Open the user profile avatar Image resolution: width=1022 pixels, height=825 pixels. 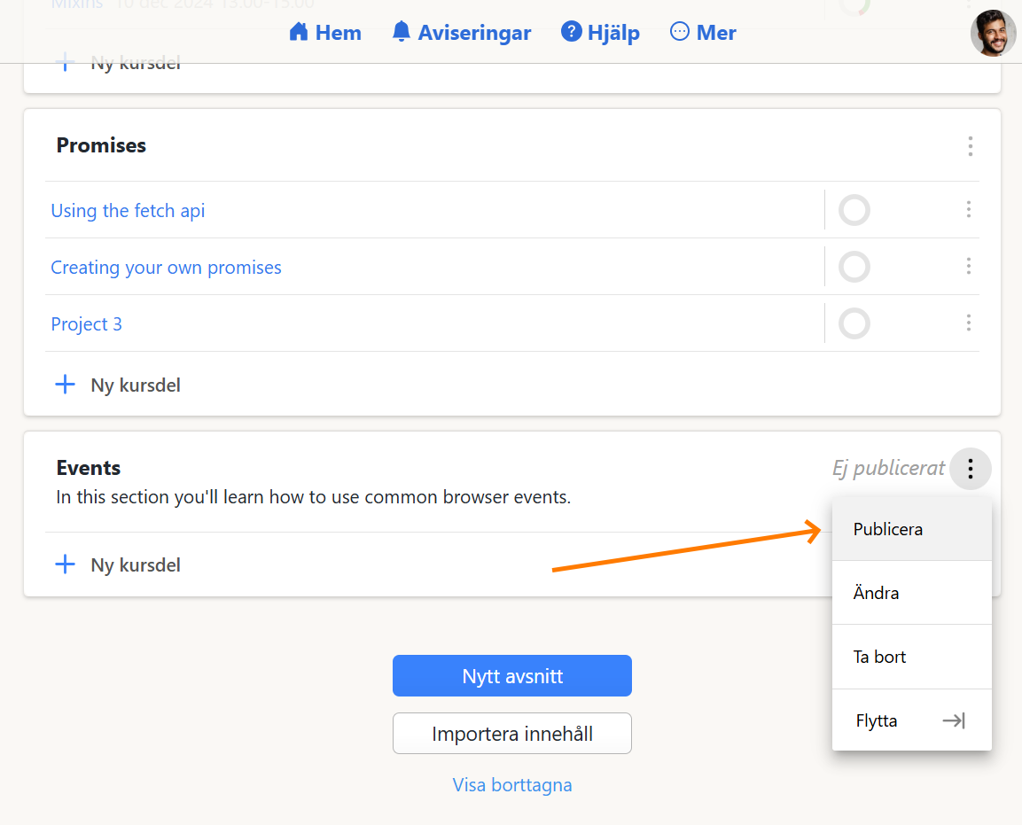pos(993,34)
